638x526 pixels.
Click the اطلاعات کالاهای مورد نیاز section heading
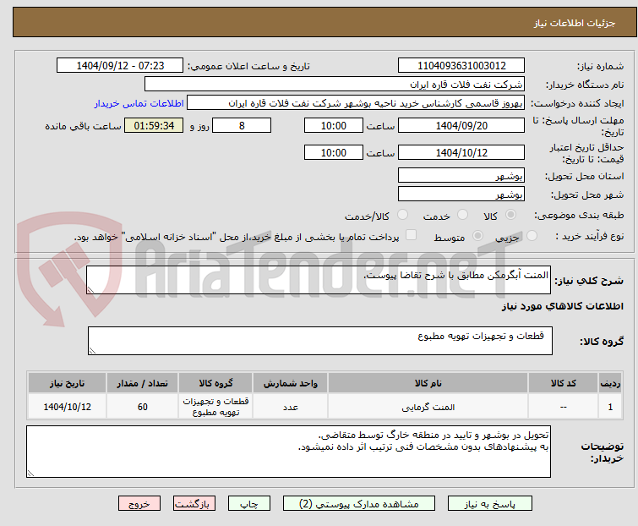[562, 306]
